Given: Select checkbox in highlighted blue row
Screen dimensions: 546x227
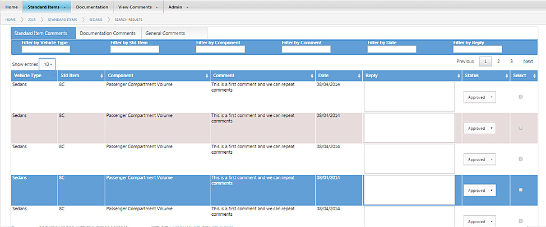Looking at the screenshot, I should [521, 190].
